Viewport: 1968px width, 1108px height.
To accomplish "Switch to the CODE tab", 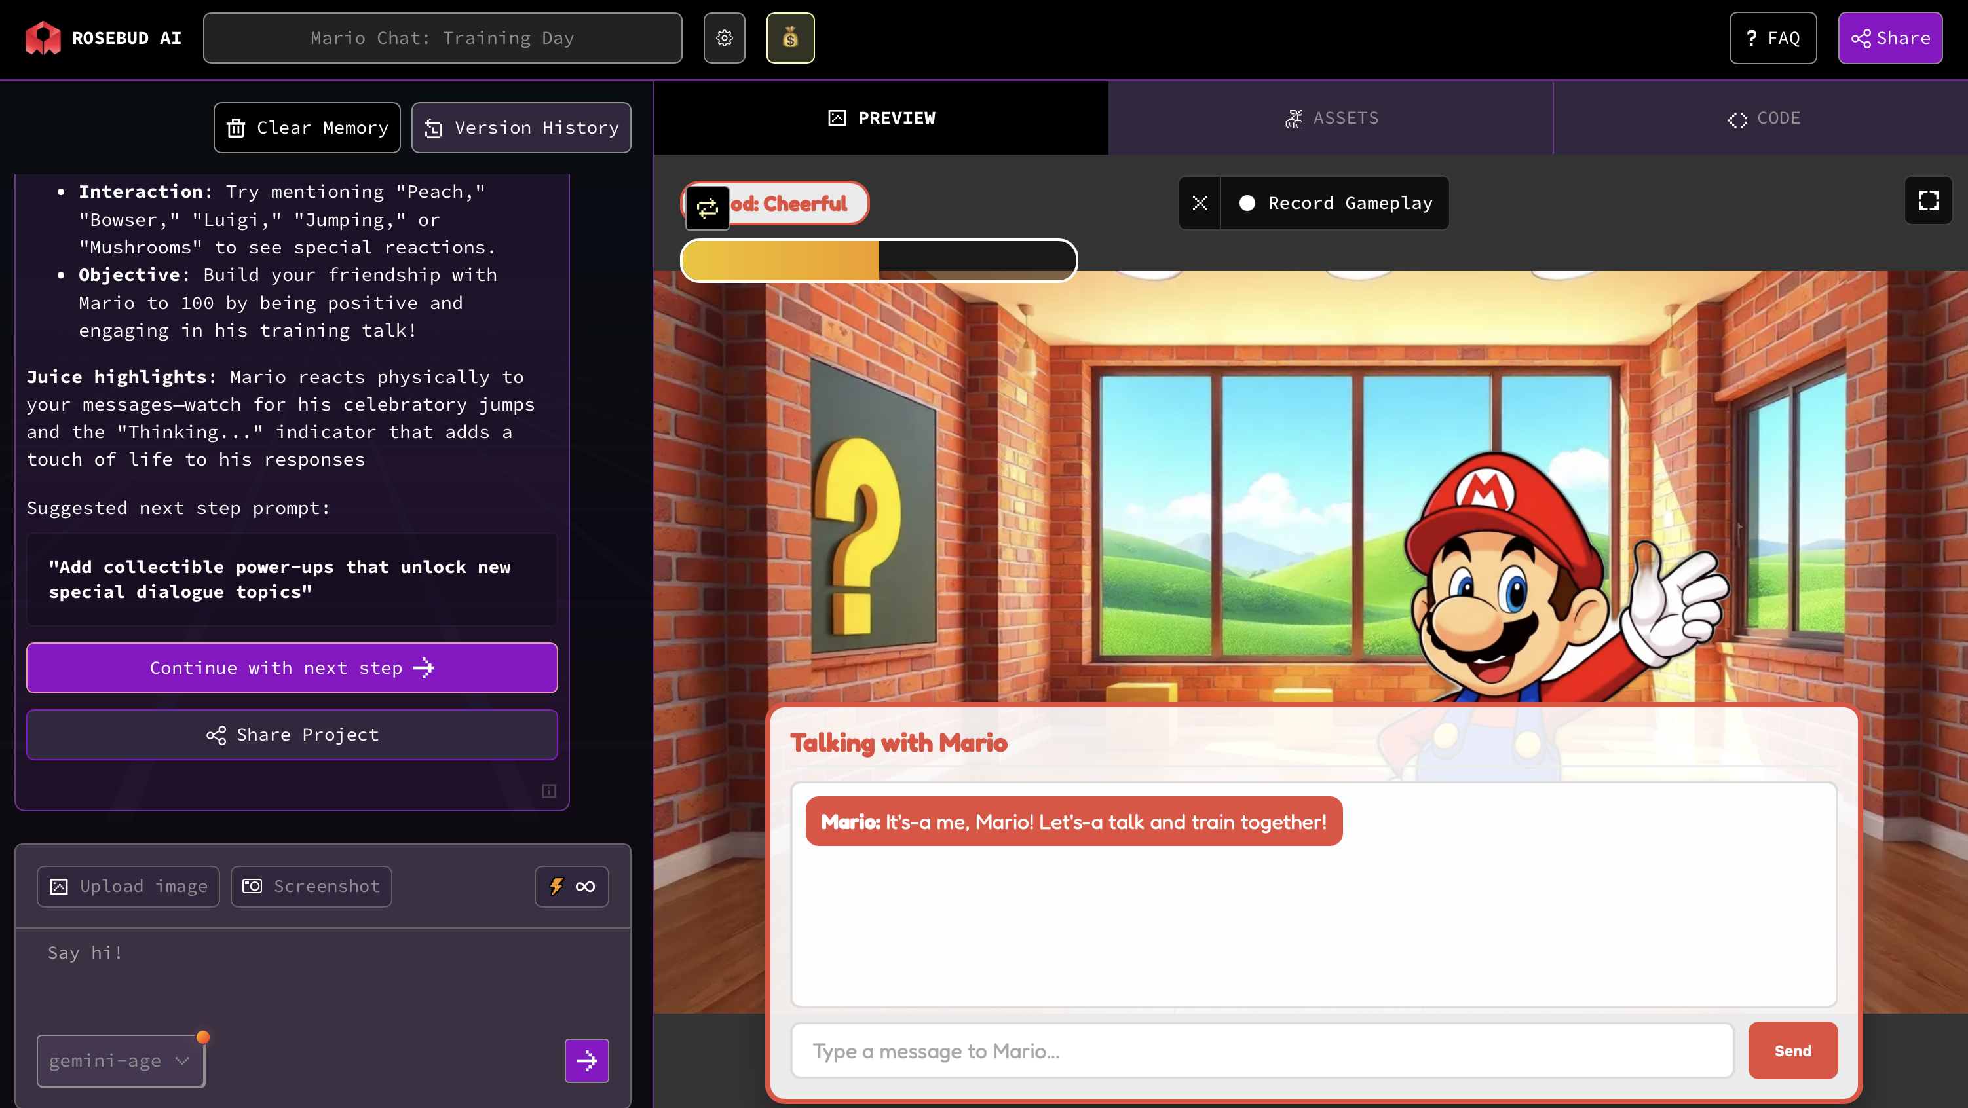I will point(1762,119).
